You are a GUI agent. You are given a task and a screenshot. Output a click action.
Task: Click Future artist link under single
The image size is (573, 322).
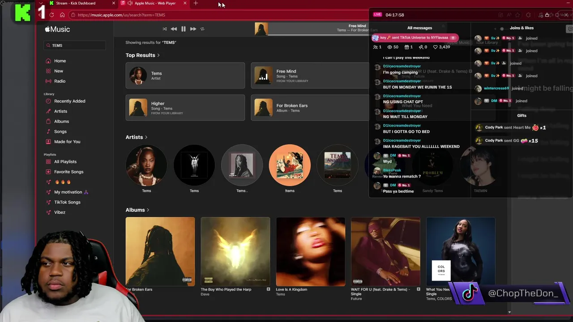tap(356, 299)
